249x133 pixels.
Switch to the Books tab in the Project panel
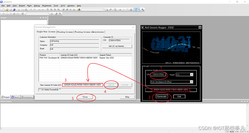tap(15, 97)
